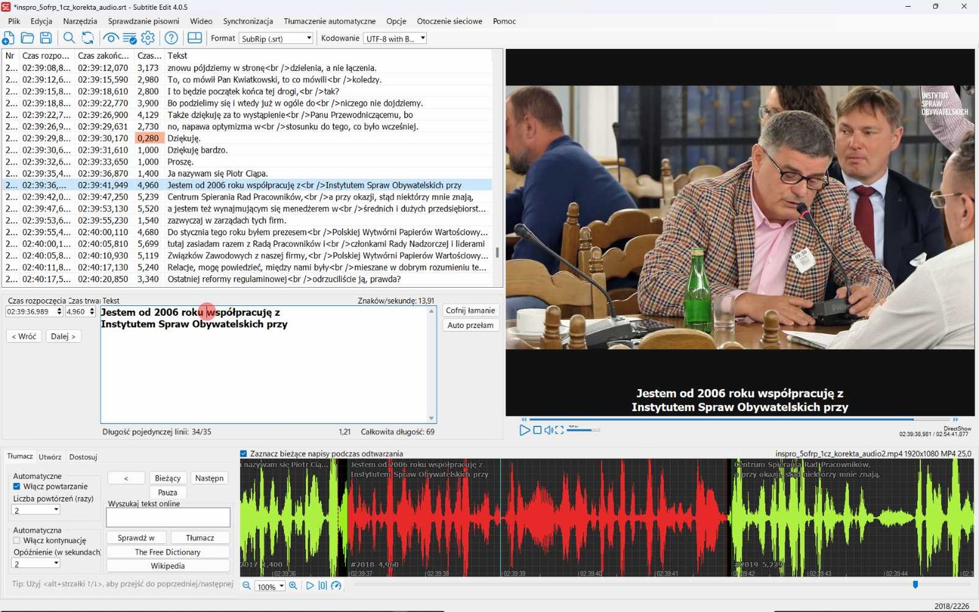Switch to the Utwórz tab
Screen dimensions: 979x612
tap(50, 457)
